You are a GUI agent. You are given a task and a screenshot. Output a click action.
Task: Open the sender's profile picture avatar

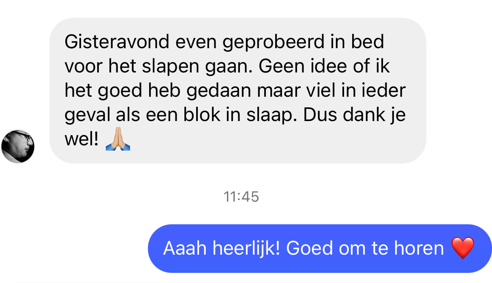pos(18,147)
